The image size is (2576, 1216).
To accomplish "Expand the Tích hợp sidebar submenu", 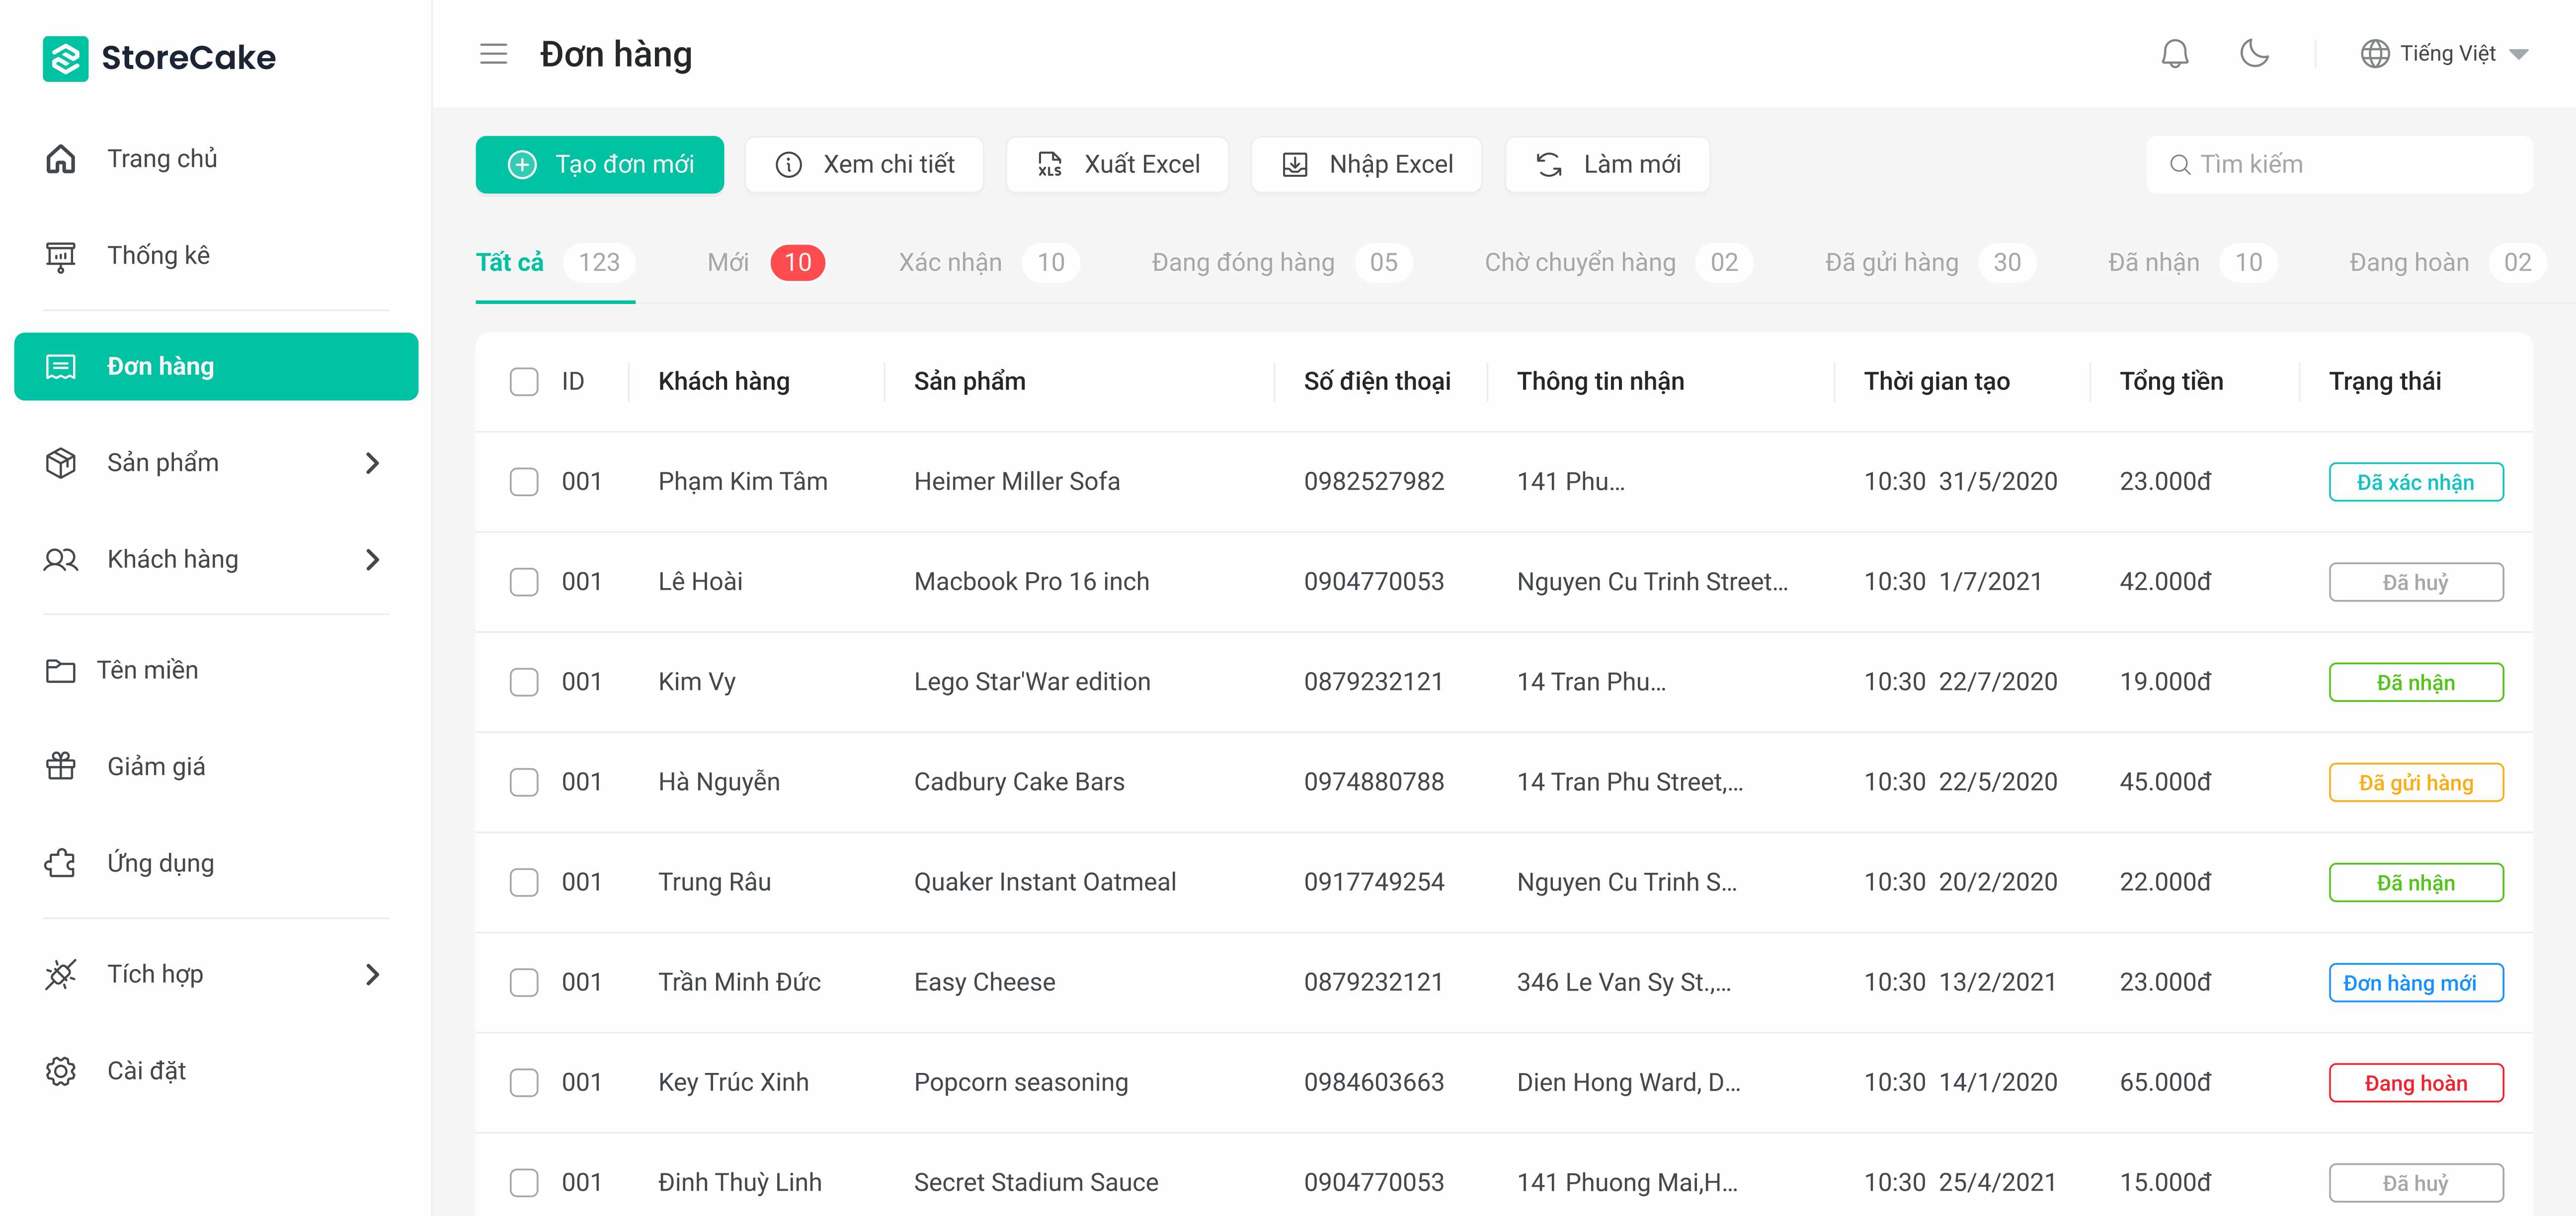I will pos(372,975).
